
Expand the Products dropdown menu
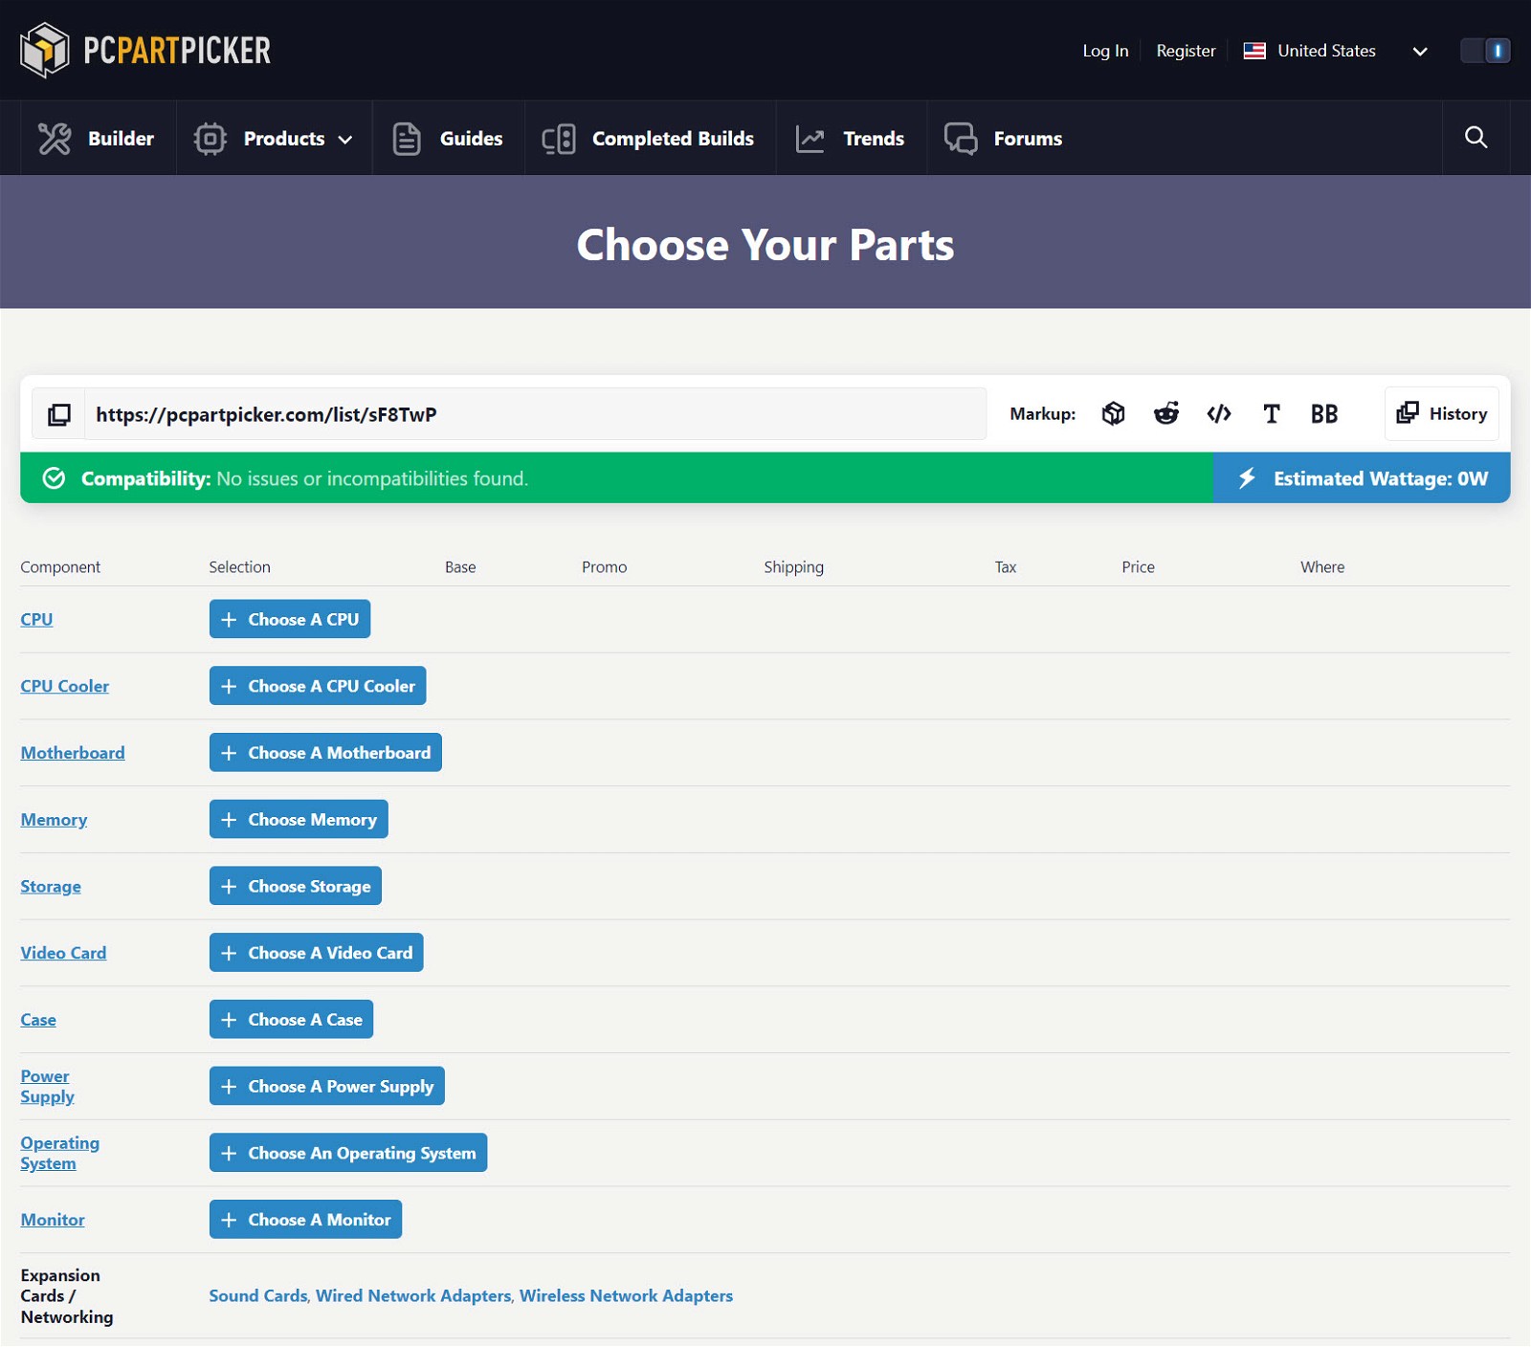pyautogui.click(x=274, y=139)
